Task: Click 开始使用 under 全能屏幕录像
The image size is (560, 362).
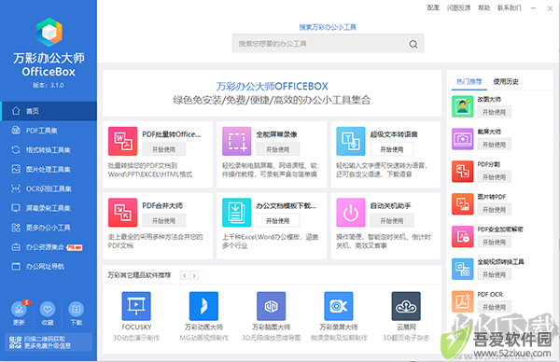Action: (x=278, y=149)
